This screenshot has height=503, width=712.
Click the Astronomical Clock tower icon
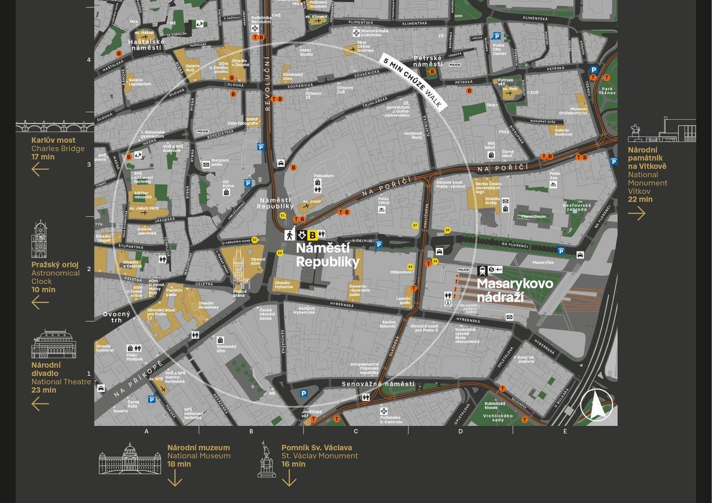pyautogui.click(x=40, y=239)
